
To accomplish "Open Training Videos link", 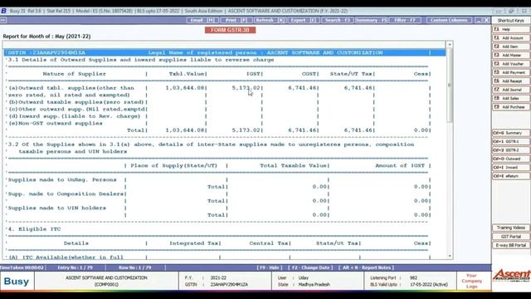I will click(511, 228).
